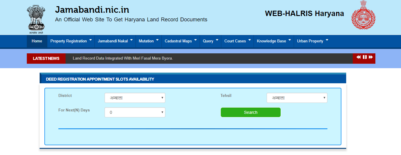The width and height of the screenshot is (401, 155).
Task: Fast-forward the latest news ticker
Action: [371, 57]
